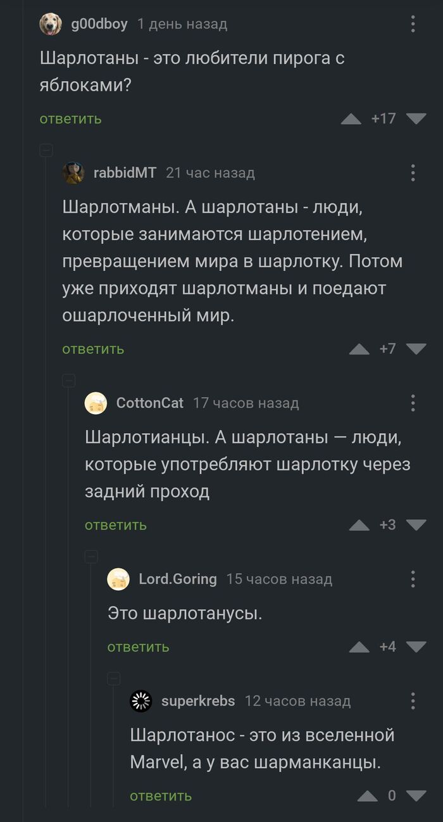Reply to Lord.Goring's comment
The image size is (443, 822).
click(x=138, y=647)
